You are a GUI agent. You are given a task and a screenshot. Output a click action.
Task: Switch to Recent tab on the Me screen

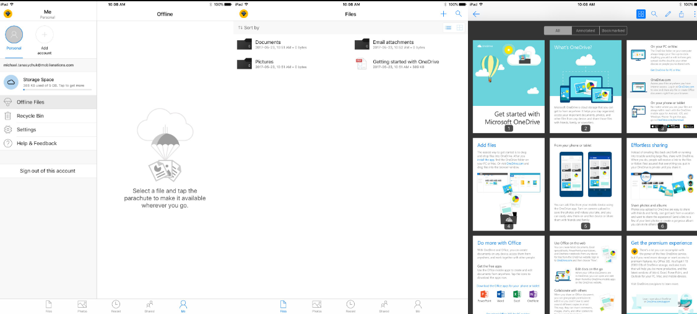116,306
